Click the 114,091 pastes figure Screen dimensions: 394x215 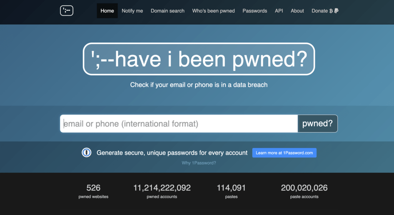pos(231,188)
